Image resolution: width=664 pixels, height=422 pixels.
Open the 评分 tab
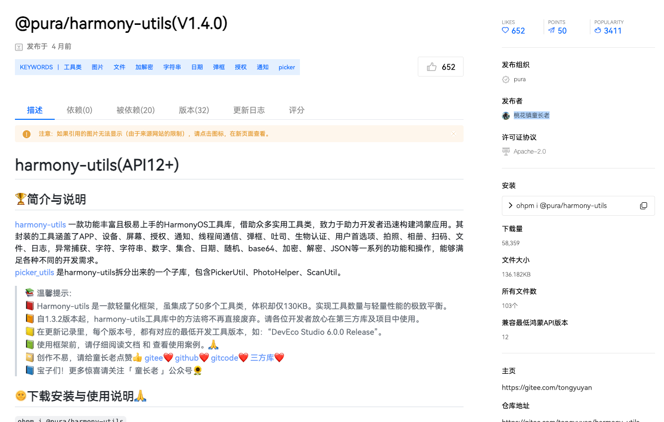[x=296, y=110]
